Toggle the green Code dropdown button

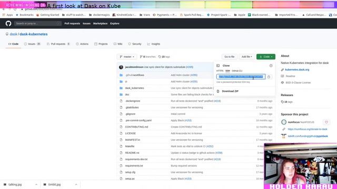pyautogui.click(x=266, y=57)
